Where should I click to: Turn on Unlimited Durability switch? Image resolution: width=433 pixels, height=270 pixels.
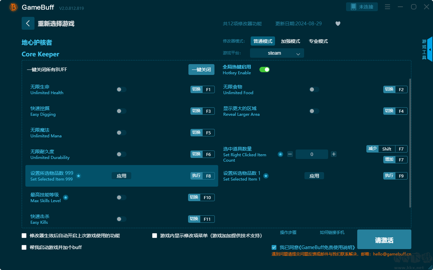pyautogui.click(x=121, y=154)
